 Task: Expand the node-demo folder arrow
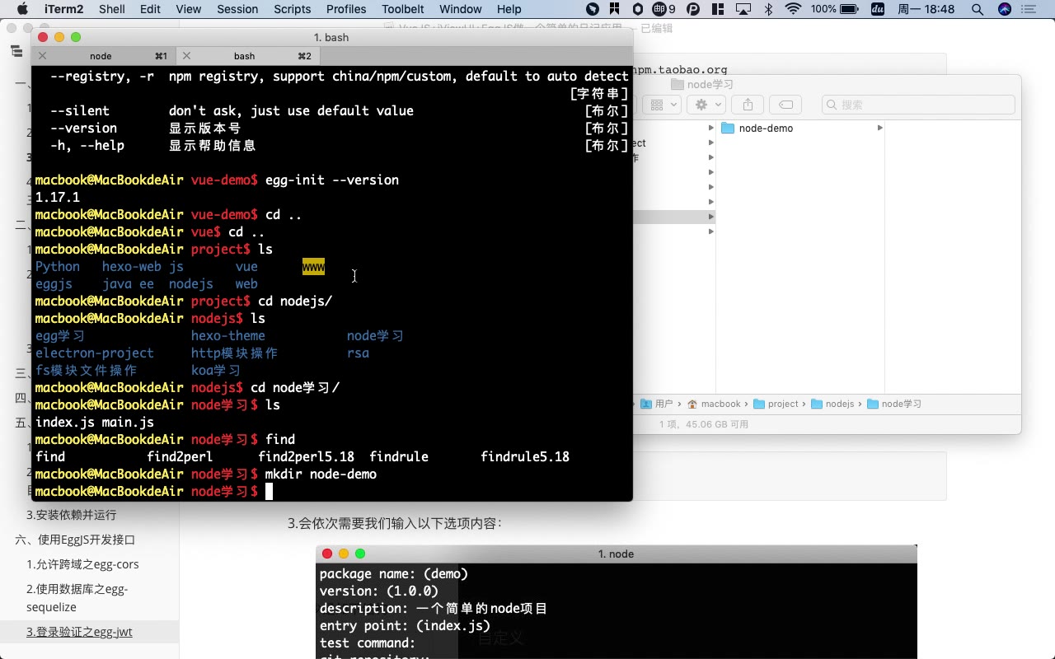coord(880,128)
